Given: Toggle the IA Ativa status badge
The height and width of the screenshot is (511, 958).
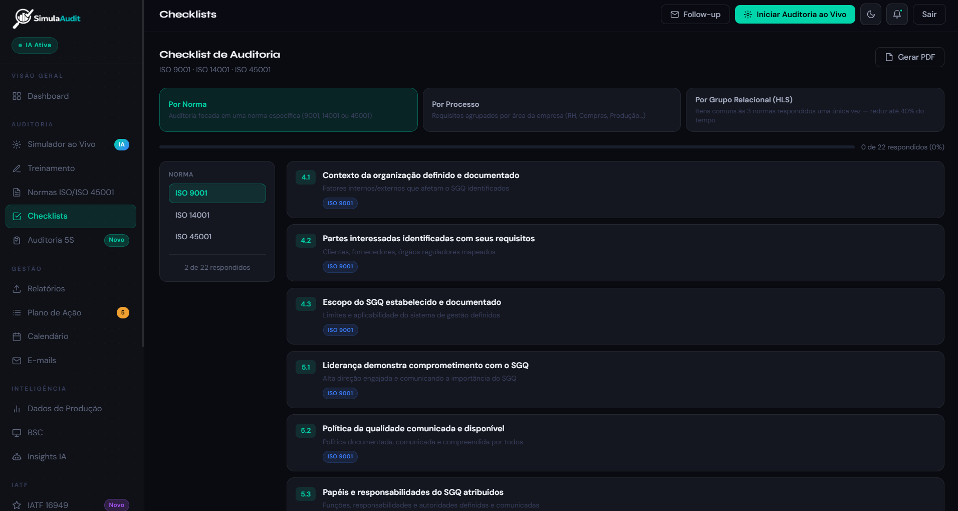Looking at the screenshot, I should pyautogui.click(x=35, y=45).
